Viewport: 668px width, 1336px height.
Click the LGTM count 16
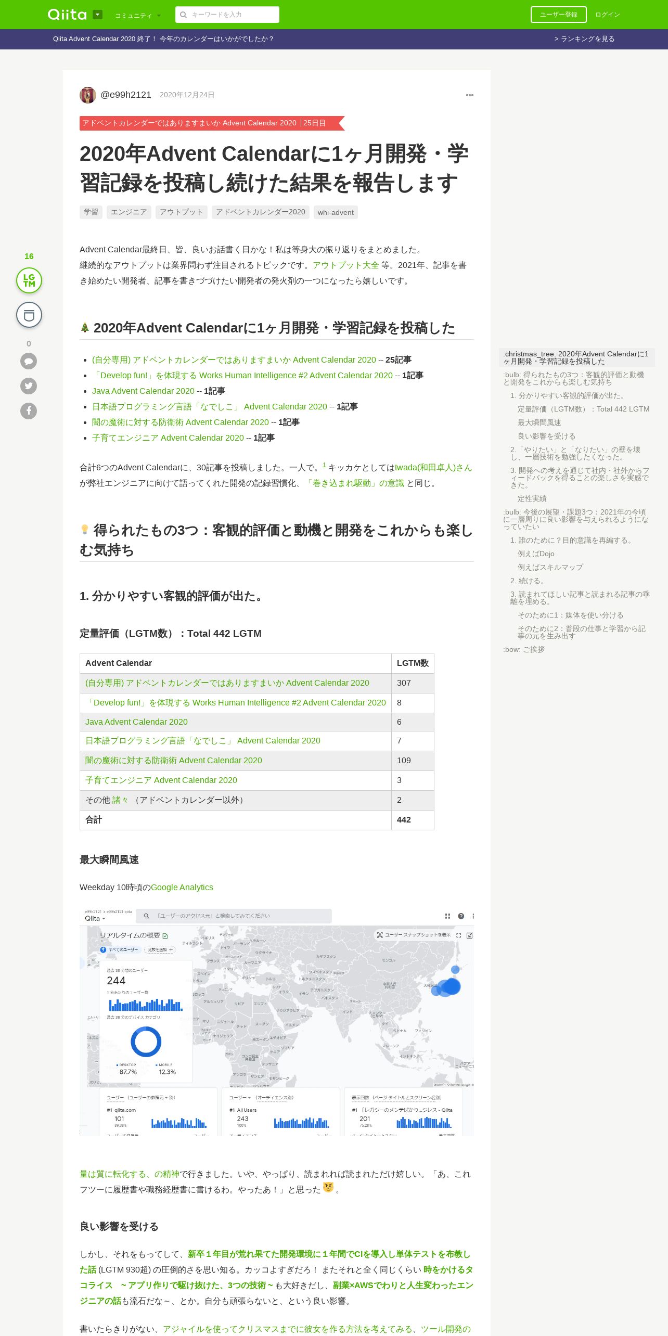pos(29,256)
